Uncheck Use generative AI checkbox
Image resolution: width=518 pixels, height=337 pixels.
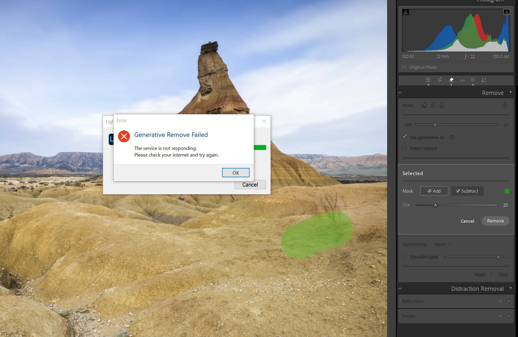(x=404, y=137)
